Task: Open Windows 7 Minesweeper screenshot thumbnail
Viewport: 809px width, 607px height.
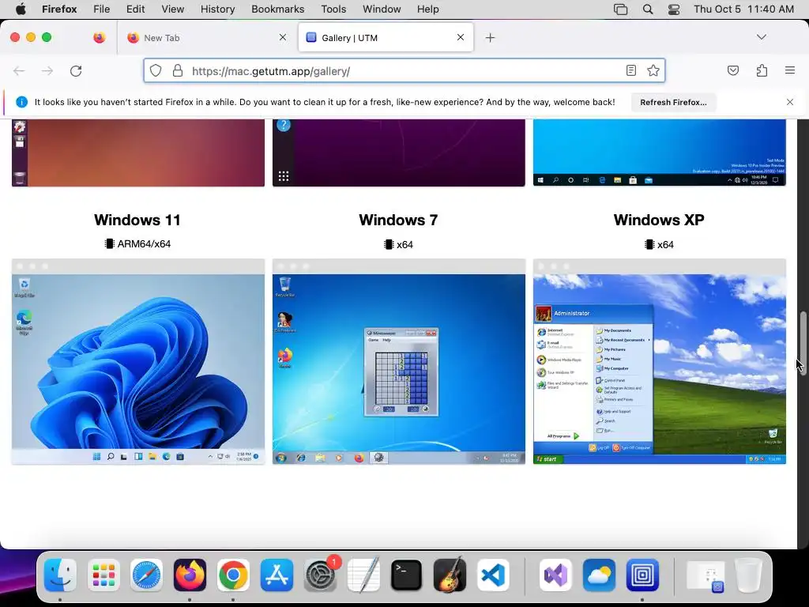Action: 399,361
